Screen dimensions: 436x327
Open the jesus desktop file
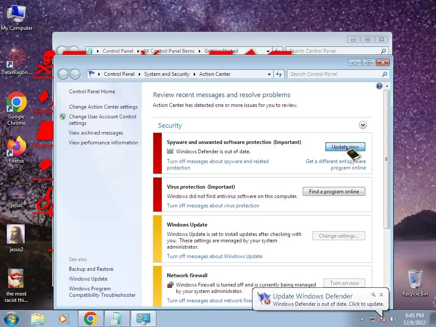coord(17,198)
